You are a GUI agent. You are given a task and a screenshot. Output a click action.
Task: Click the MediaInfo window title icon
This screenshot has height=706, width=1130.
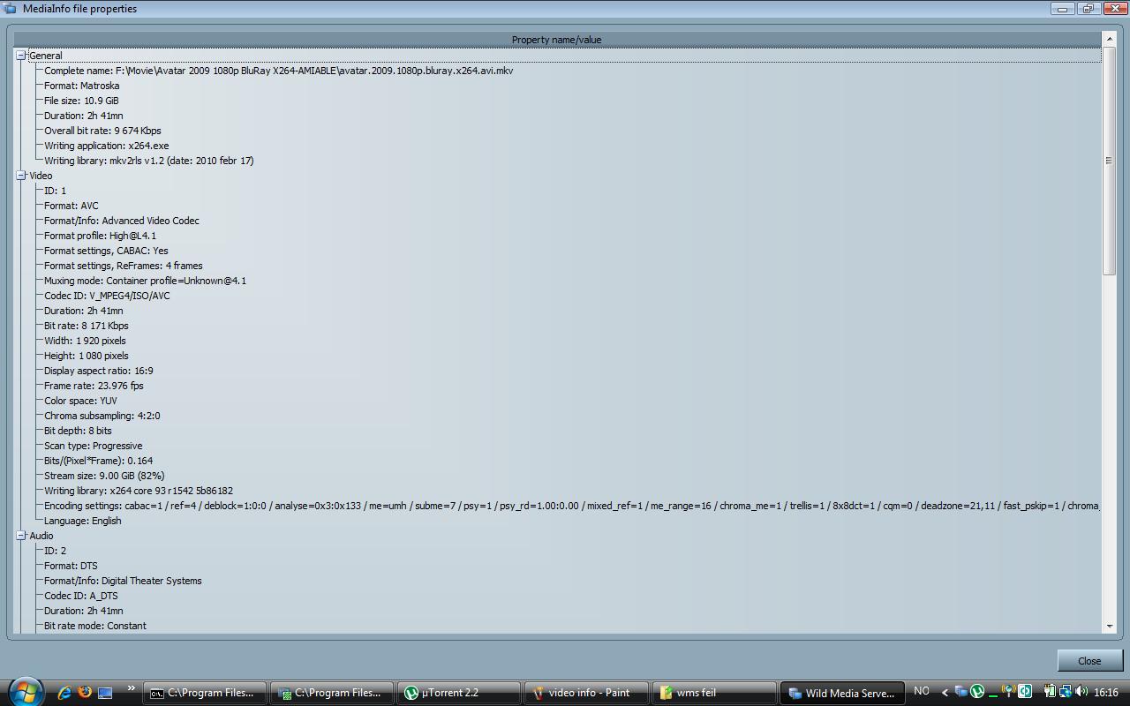tap(10, 9)
